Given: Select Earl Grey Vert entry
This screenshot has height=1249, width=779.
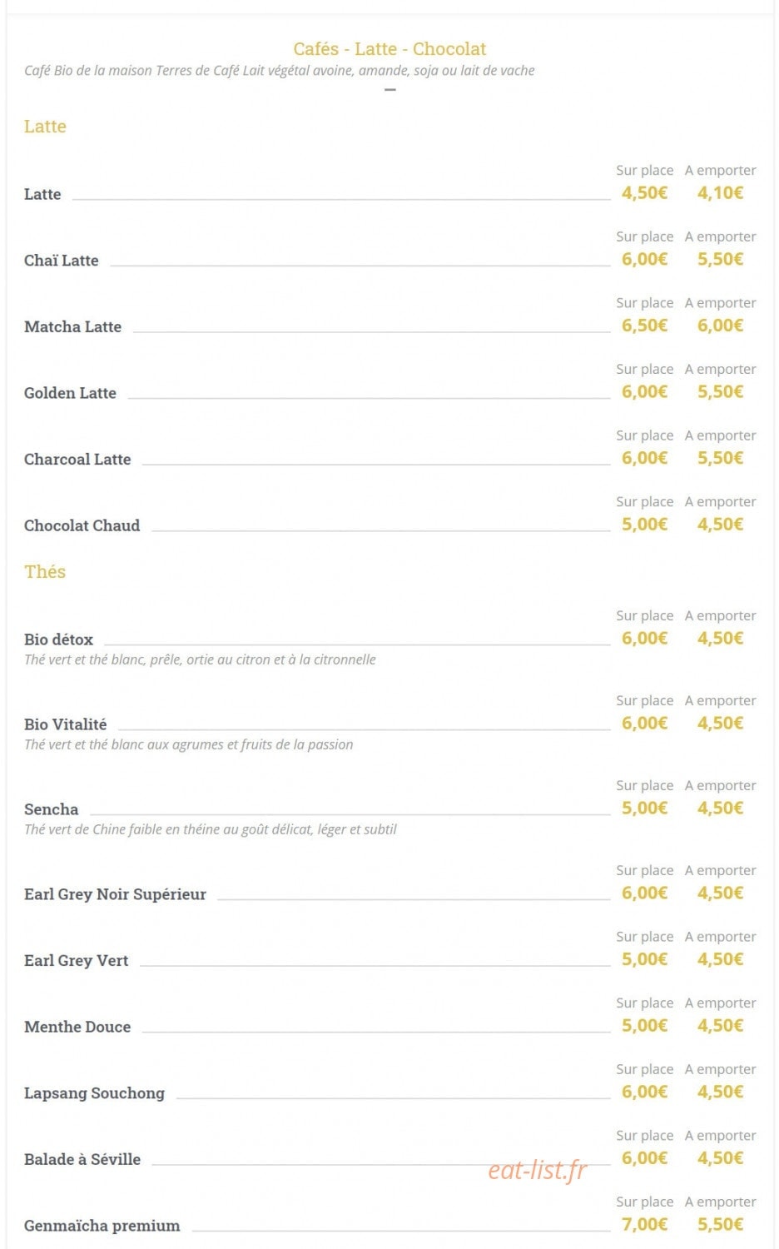Looking at the screenshot, I should [77, 961].
